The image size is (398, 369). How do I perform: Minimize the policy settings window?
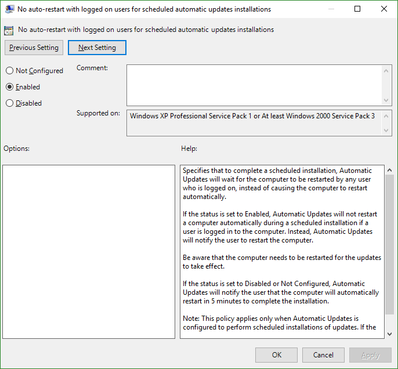(x=331, y=9)
